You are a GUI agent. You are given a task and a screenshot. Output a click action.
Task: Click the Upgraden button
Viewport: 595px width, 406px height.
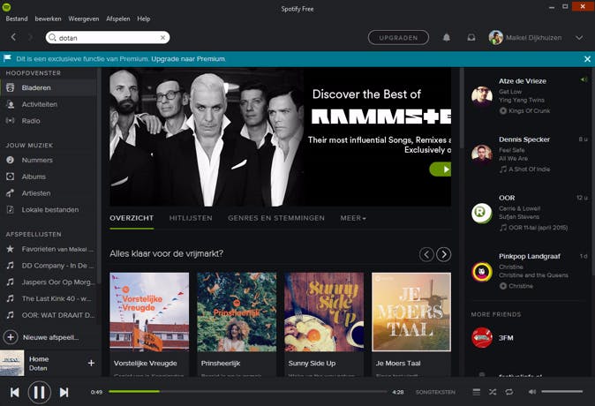[x=398, y=38]
